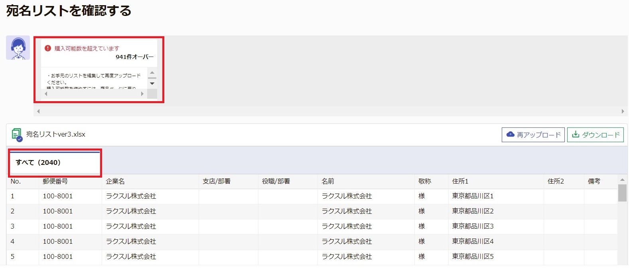Image resolution: width=629 pixels, height=270 pixels.
Task: Click scroll-up arrow in error message box
Action: [x=152, y=73]
